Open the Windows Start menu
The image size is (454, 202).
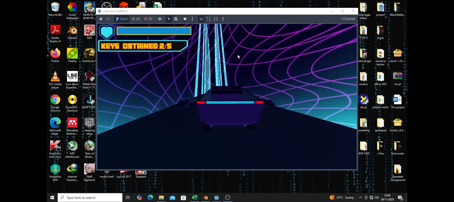[52, 198]
